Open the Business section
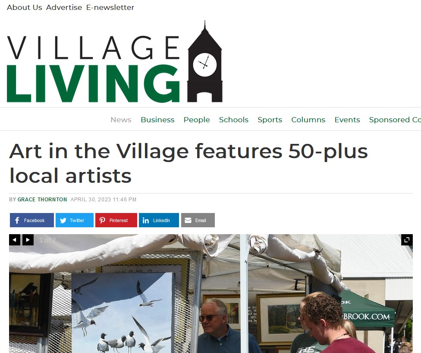The width and height of the screenshot is (421, 353). [157, 120]
